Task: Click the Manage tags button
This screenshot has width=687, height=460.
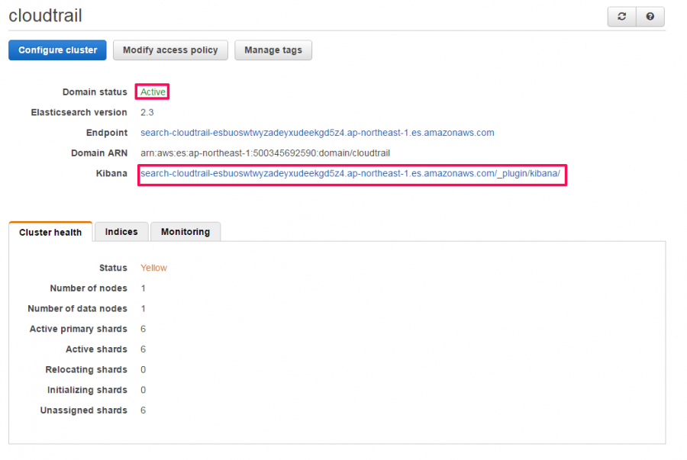Action: click(273, 50)
